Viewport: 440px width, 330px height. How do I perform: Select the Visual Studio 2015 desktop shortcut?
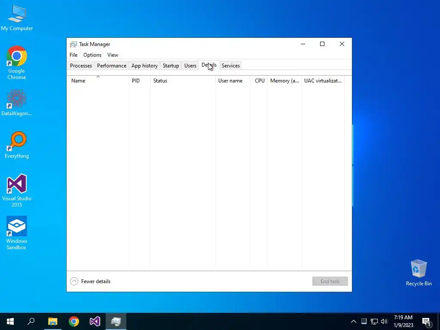point(17,191)
